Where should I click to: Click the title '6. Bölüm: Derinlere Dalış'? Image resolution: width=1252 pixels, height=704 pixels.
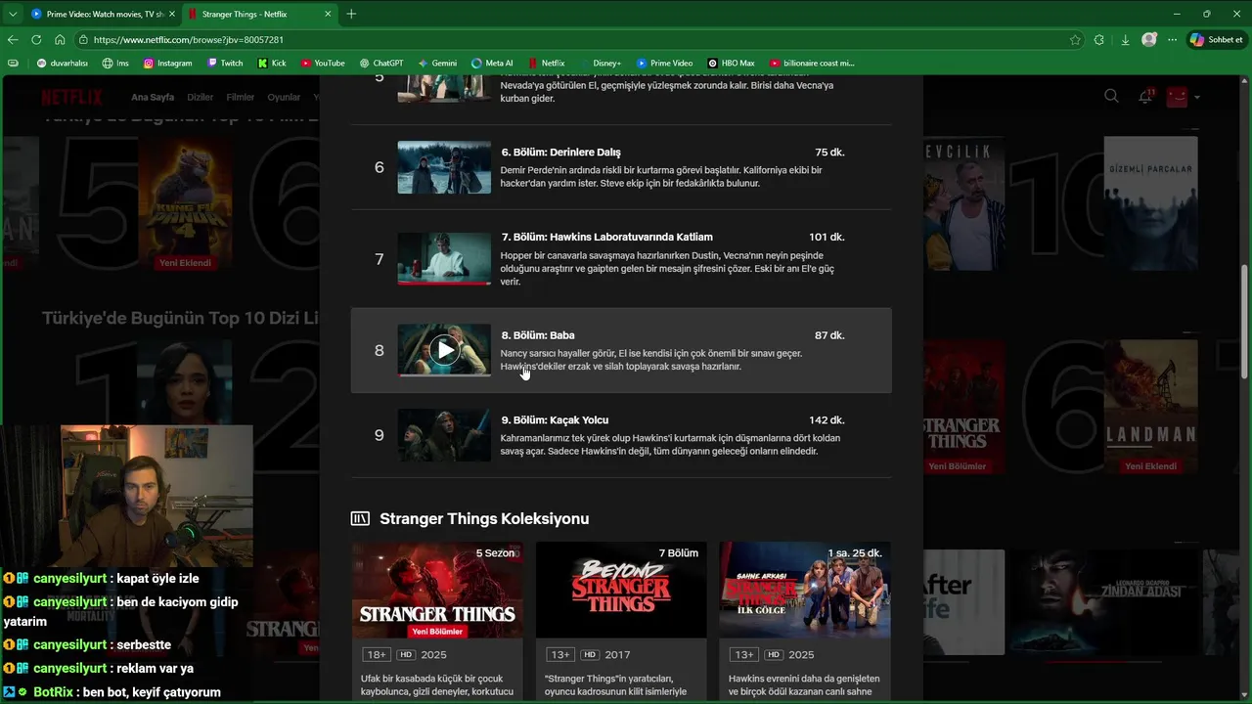pos(560,153)
